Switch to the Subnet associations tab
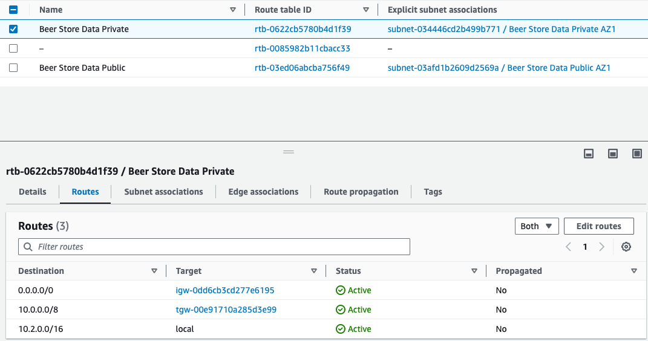648x341 pixels. [x=163, y=192]
